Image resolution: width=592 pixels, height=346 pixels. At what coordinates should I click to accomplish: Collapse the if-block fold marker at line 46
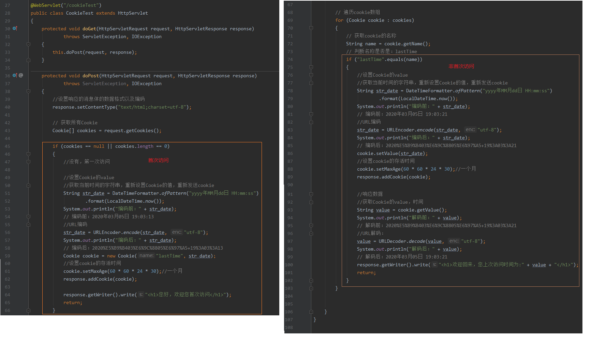click(29, 154)
